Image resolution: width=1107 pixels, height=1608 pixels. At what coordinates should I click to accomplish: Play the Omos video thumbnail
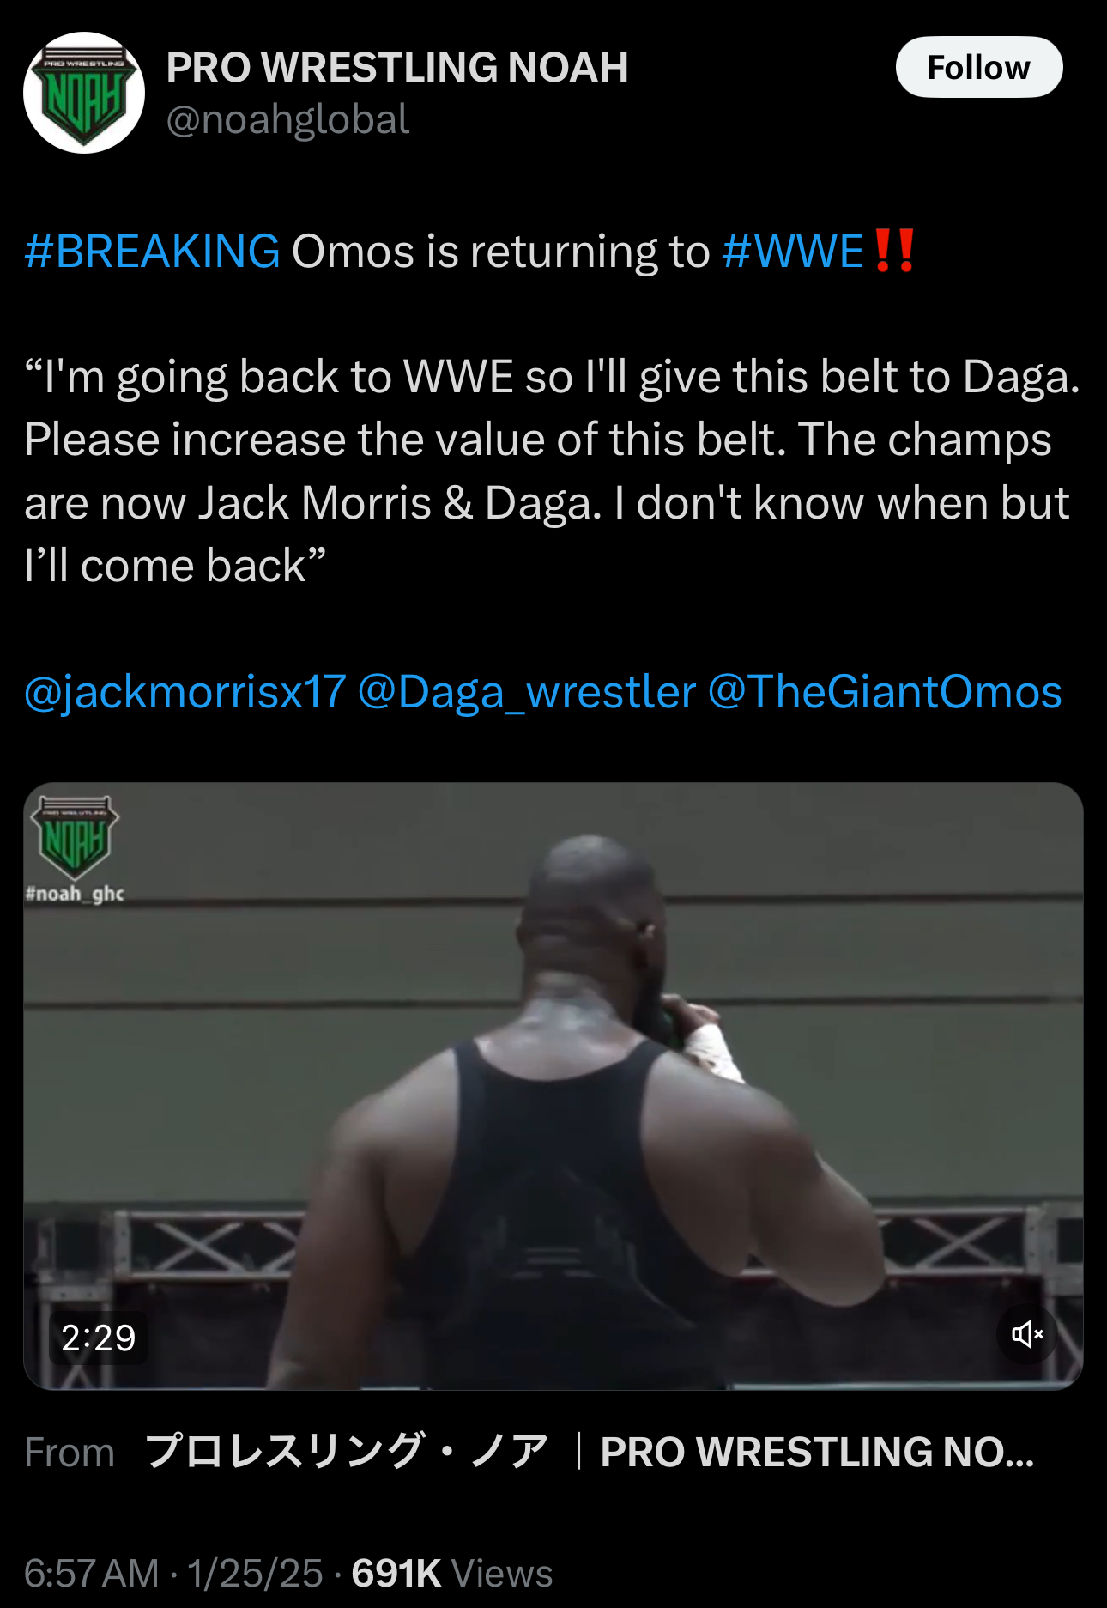click(553, 1086)
